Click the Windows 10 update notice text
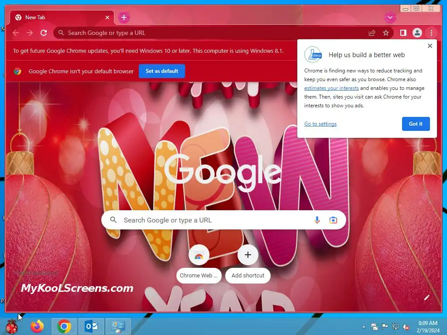 coord(148,51)
